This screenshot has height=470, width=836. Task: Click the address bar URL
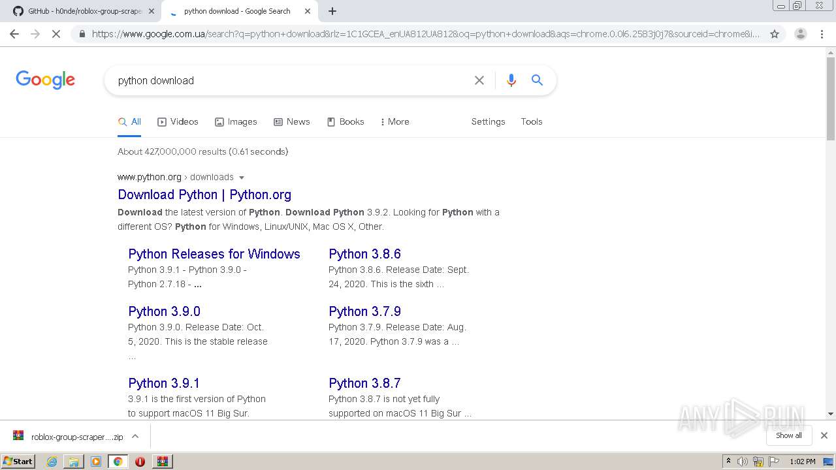(x=426, y=34)
